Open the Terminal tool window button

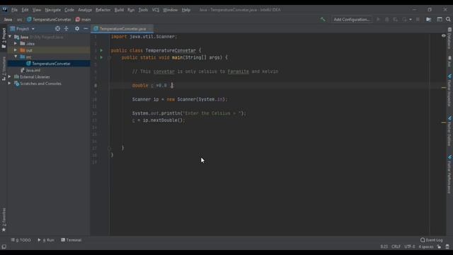pos(71,240)
